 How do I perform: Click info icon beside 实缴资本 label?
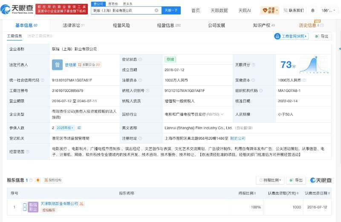253,80
